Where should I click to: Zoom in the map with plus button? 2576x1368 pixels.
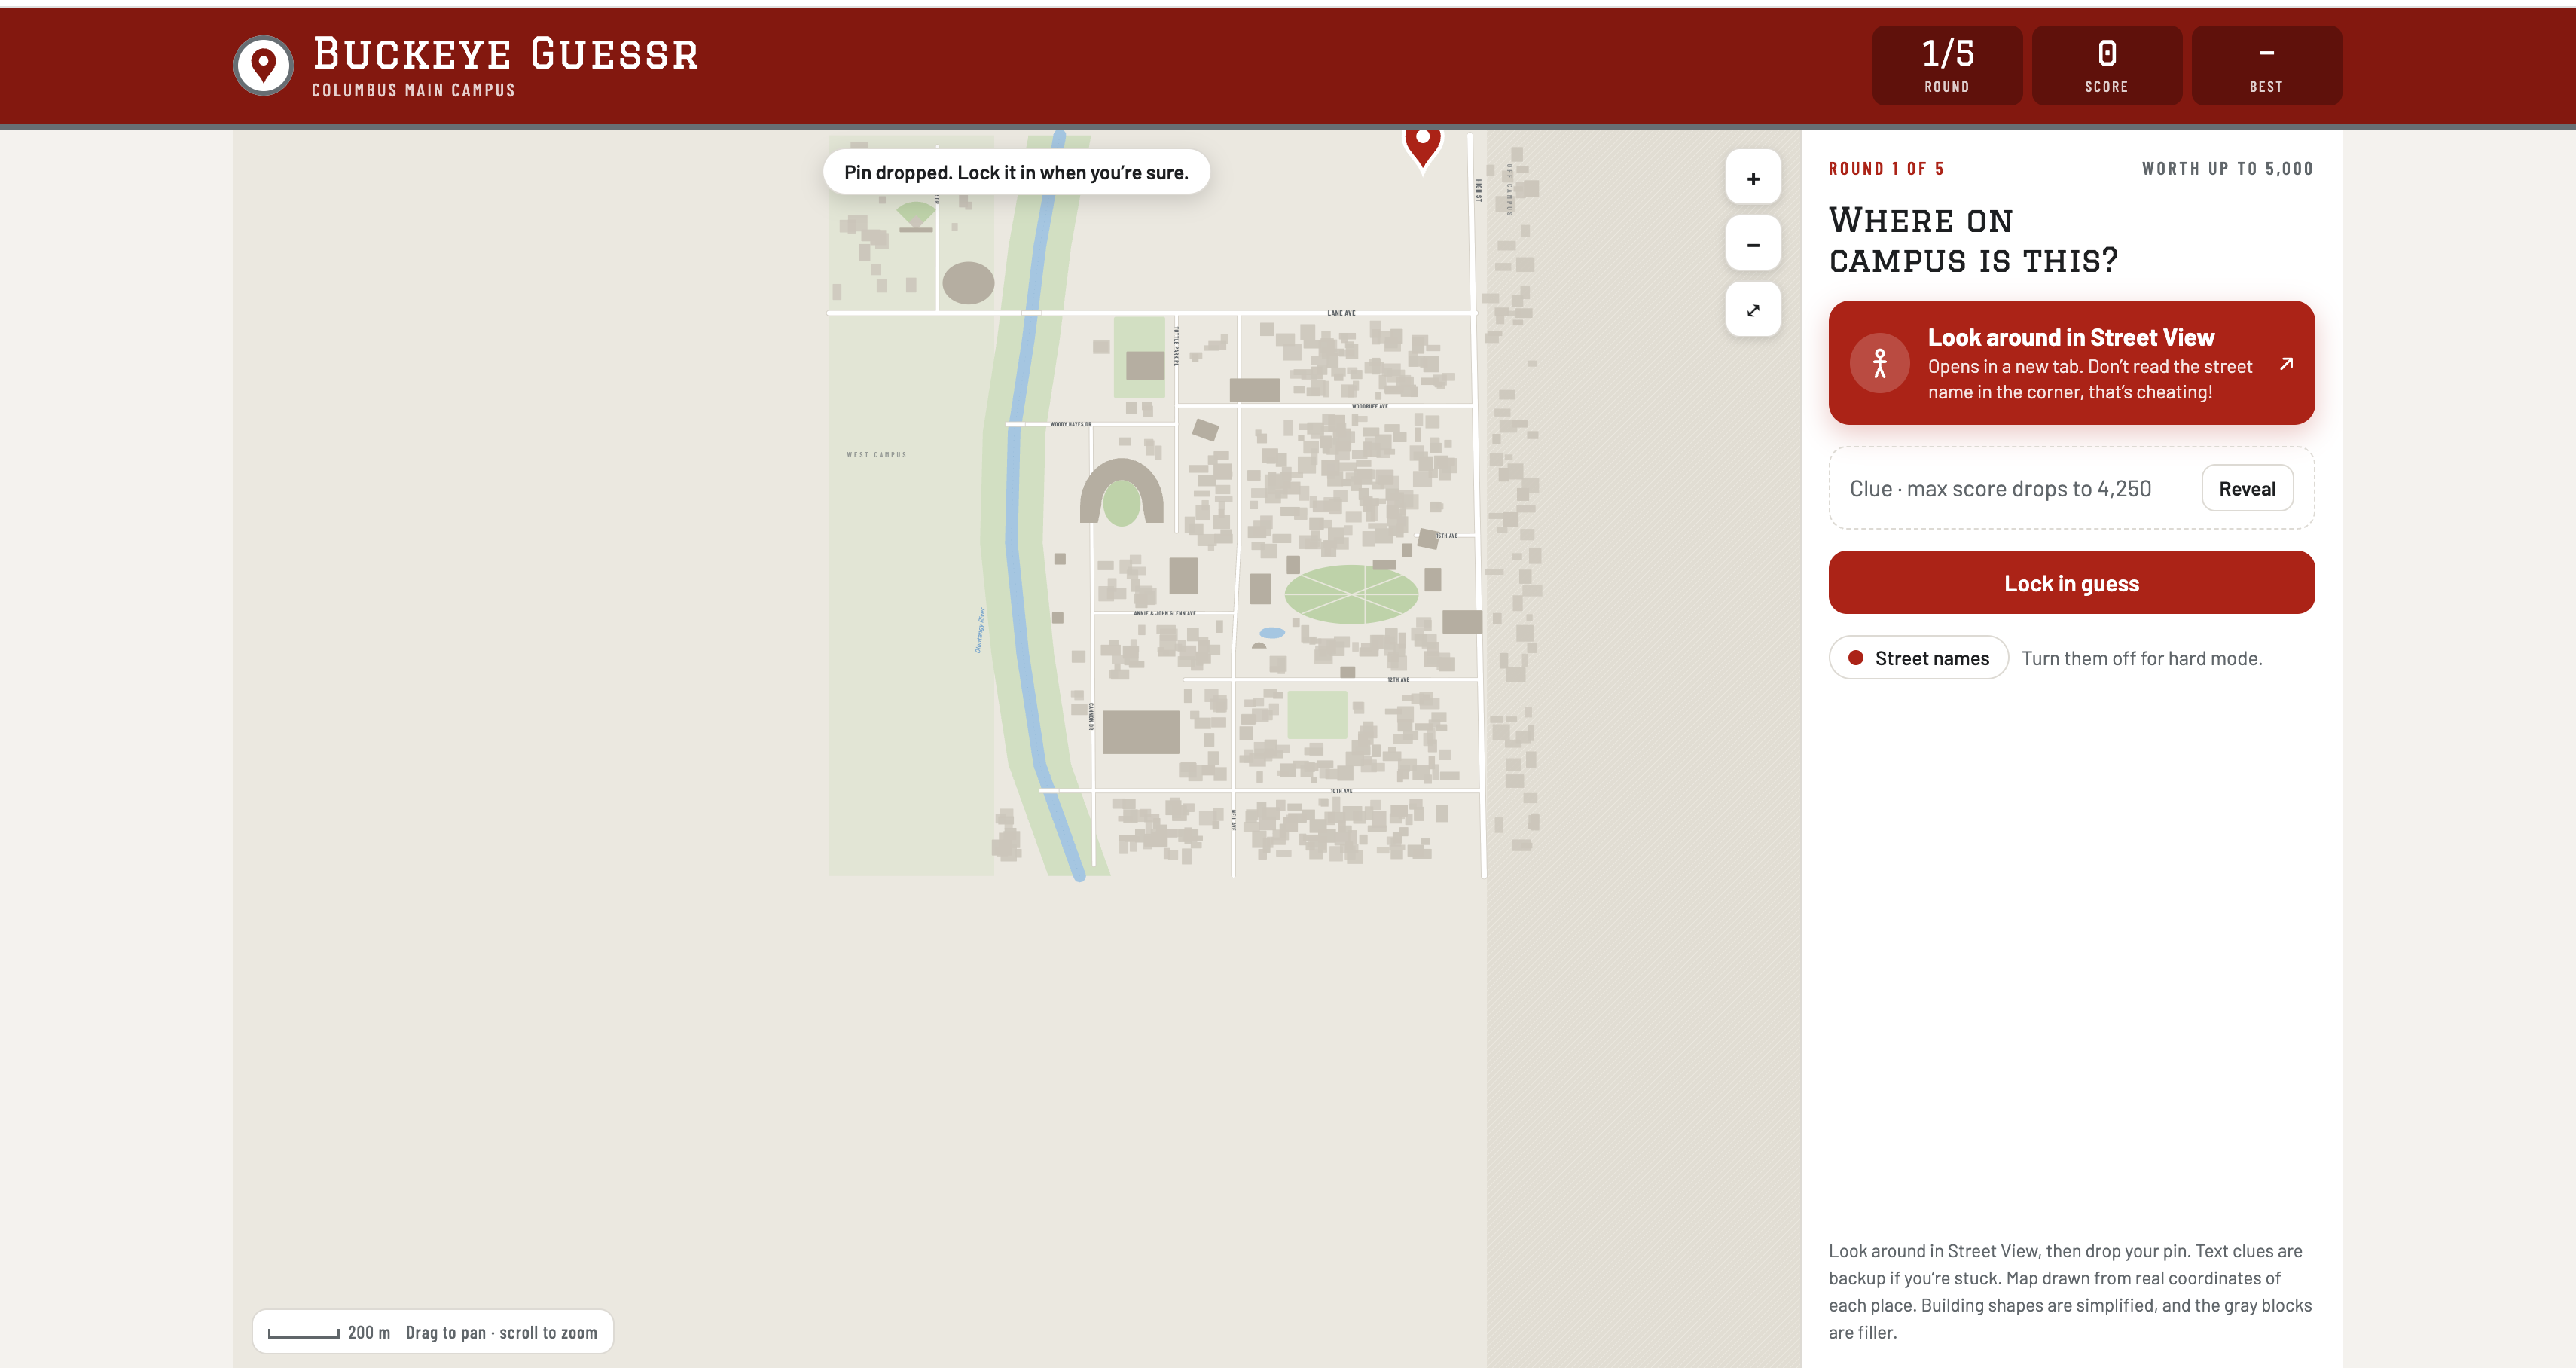click(x=1752, y=179)
